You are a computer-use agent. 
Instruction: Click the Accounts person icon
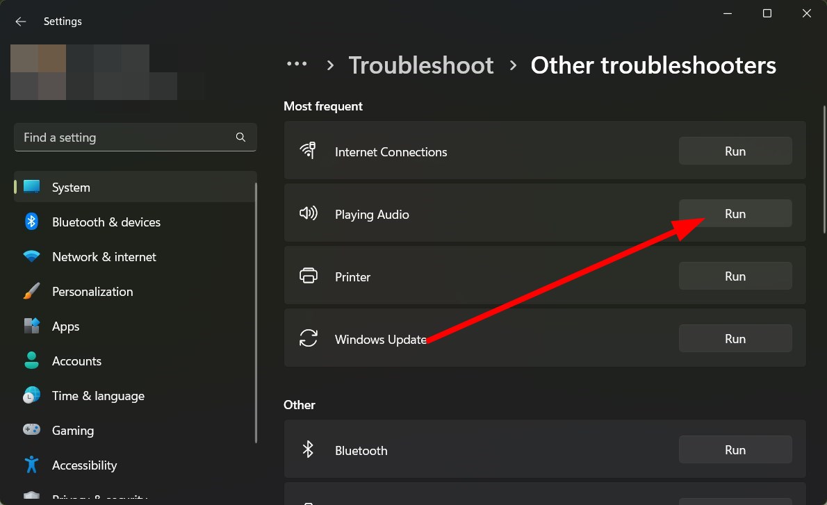pos(31,361)
